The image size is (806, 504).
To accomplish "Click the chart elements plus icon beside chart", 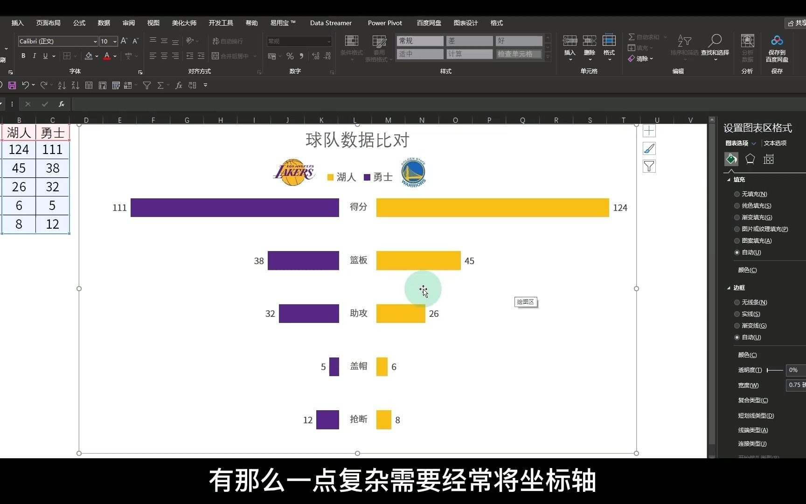I will [x=649, y=131].
